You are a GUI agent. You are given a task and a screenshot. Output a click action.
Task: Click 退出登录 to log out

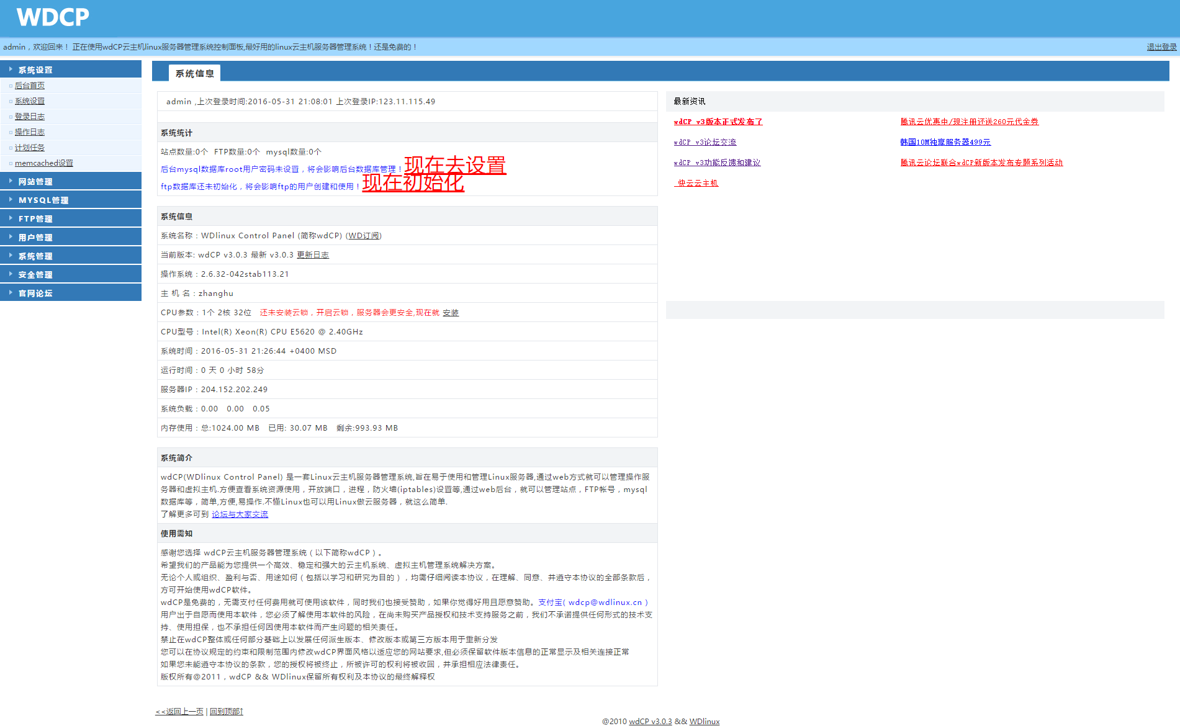point(1161,47)
